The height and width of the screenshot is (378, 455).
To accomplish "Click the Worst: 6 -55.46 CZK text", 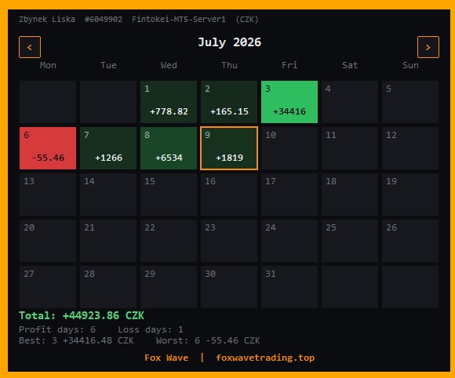I will click(208, 340).
